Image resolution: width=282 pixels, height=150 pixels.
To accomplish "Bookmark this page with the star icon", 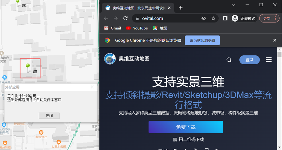I will click(213, 18).
